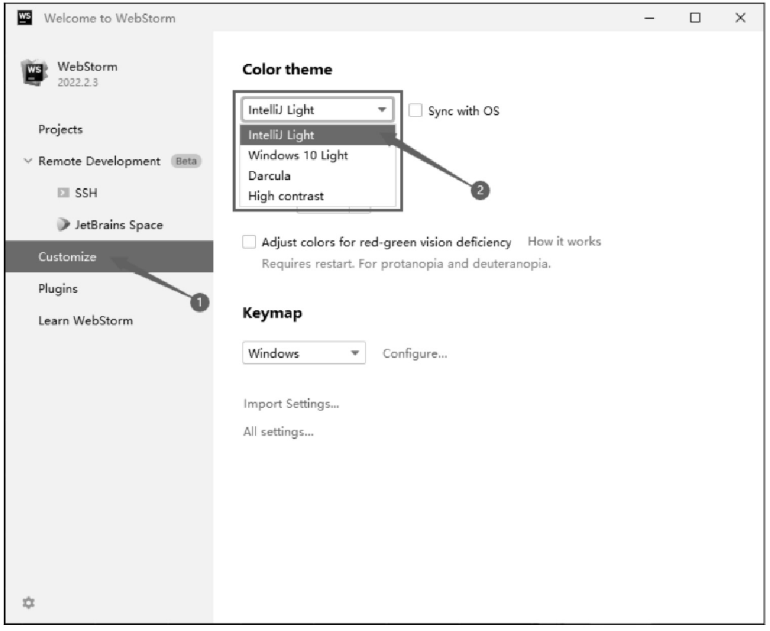Minimize the Welcome to WebStorm window
The image size is (770, 631).
(650, 17)
